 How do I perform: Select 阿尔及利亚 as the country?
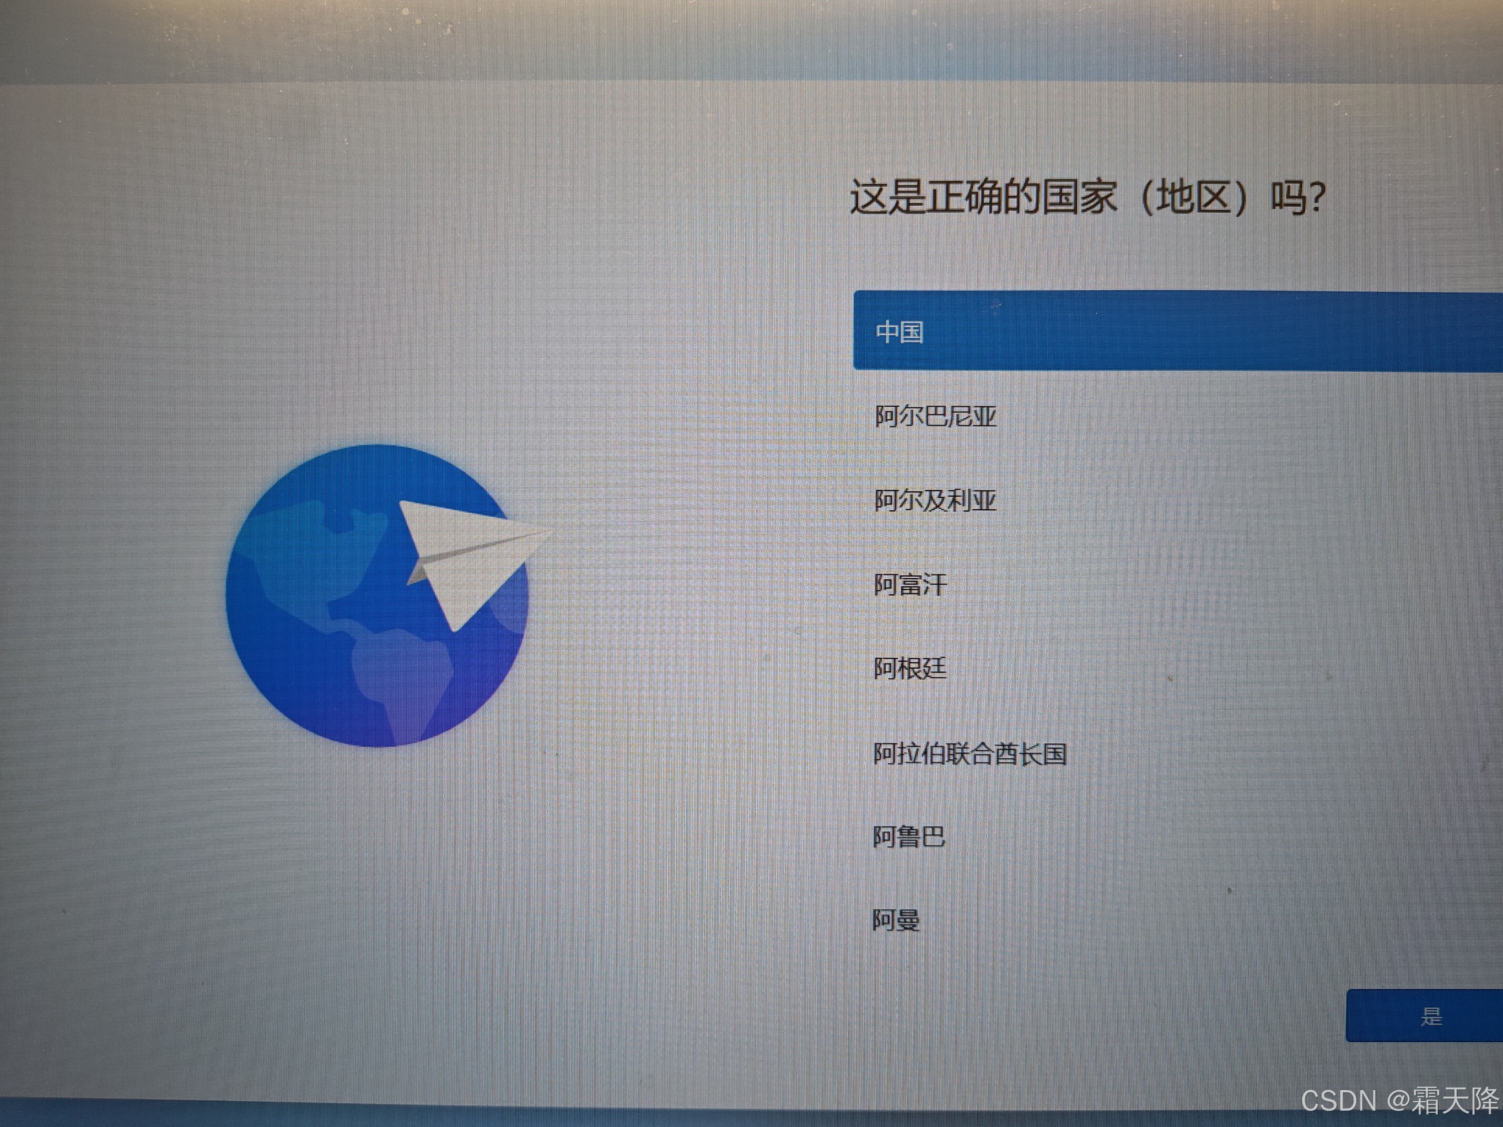coord(935,501)
